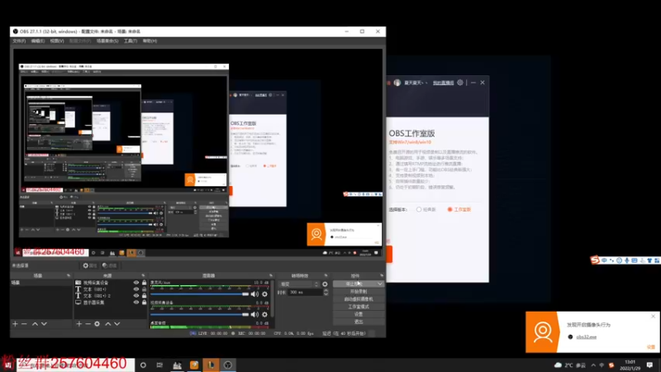This screenshot has height=372, width=661.
Task: Remove the selected source with minus icon
Action: coord(88,323)
